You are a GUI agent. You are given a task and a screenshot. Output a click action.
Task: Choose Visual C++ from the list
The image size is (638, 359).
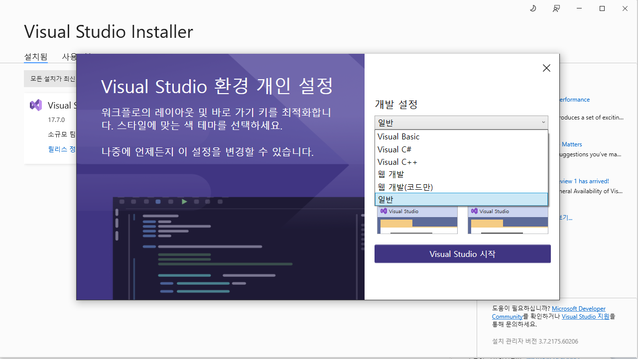(461, 162)
